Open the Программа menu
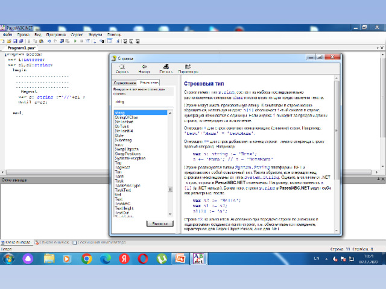 coord(56,35)
